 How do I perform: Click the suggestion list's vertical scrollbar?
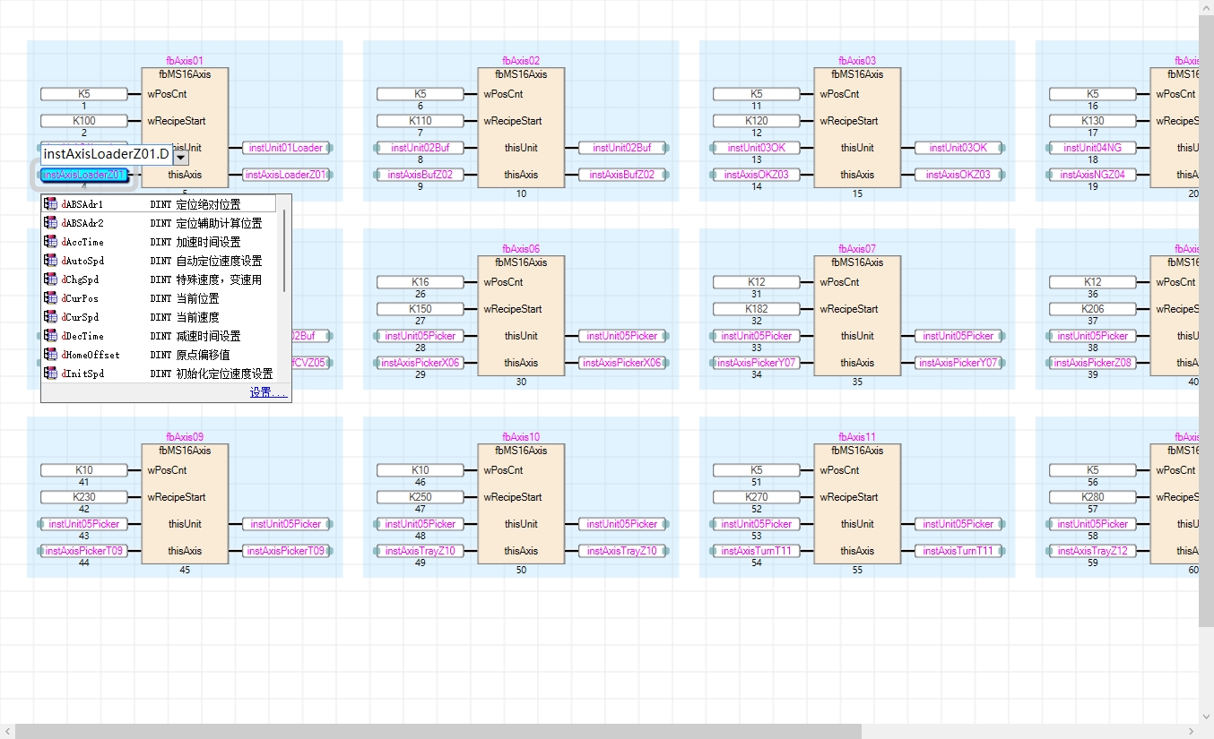tap(284, 251)
